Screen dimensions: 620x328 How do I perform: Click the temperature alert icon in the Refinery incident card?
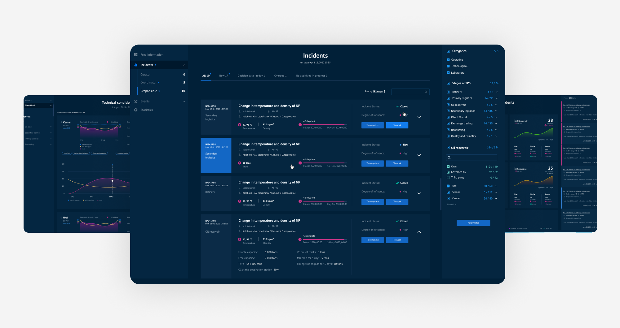(x=239, y=201)
